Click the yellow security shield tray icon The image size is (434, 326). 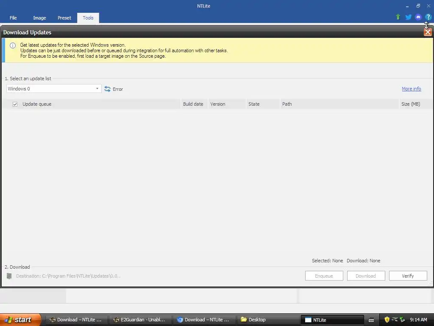(x=387, y=320)
